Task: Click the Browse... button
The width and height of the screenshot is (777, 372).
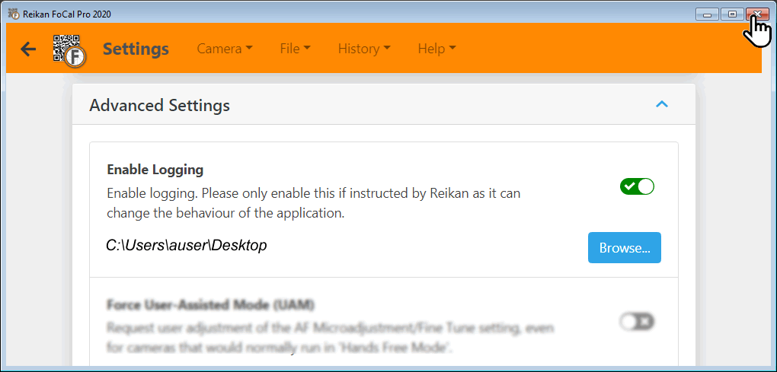Action: click(x=625, y=247)
